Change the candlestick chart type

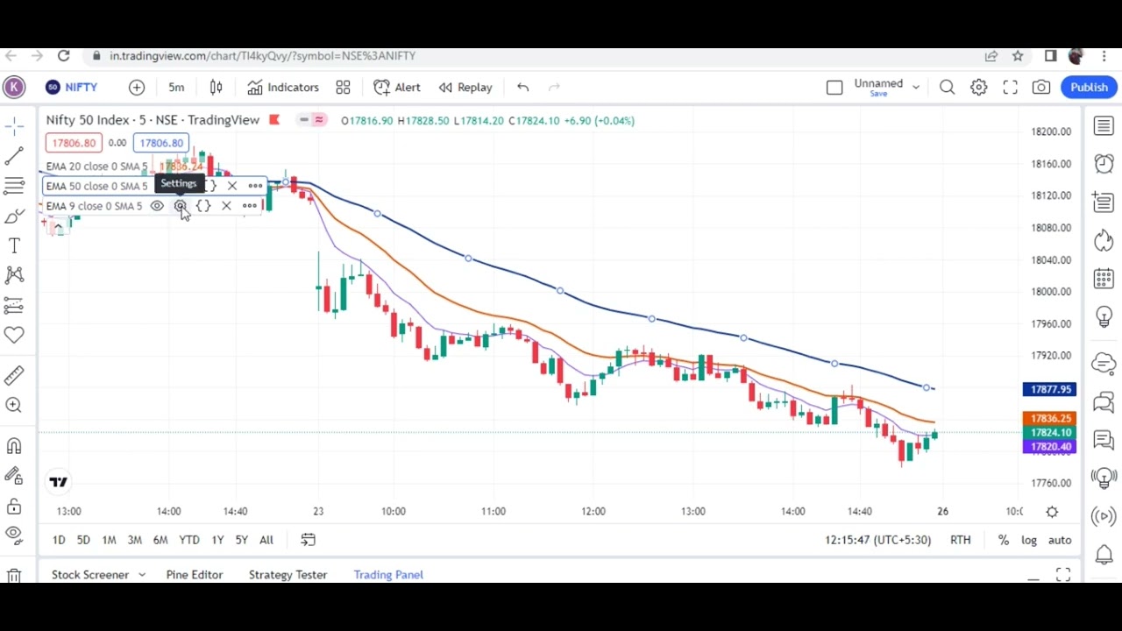coord(216,87)
